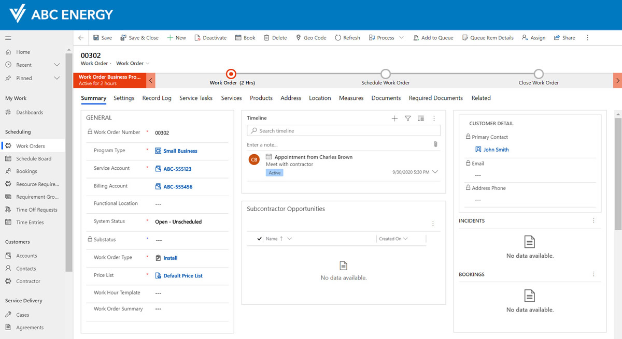Open the Default Price List link

(183, 276)
